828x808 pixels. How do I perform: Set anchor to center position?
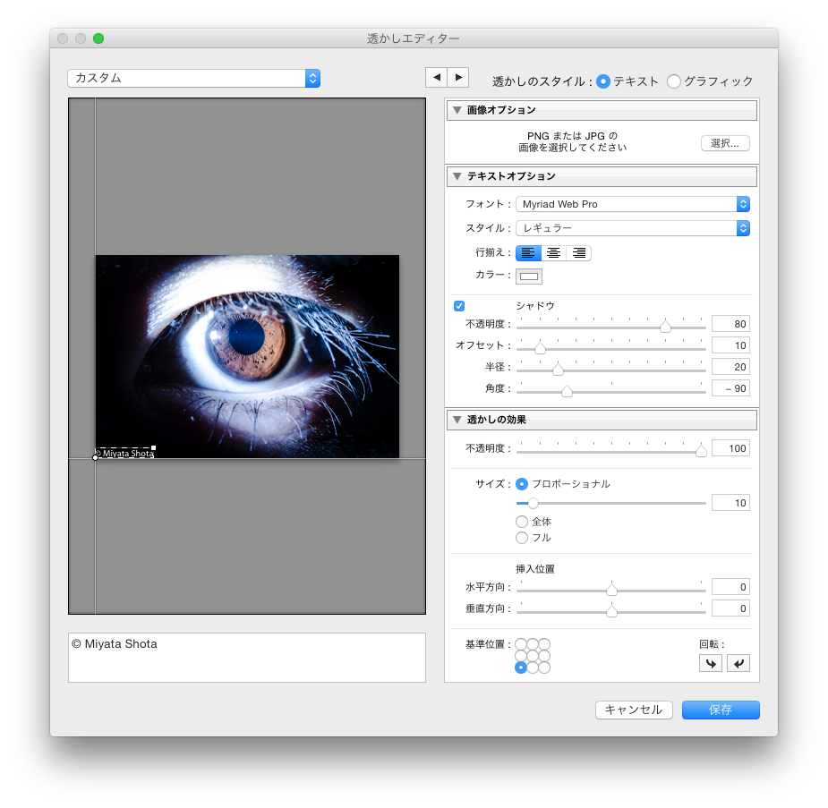(x=533, y=656)
